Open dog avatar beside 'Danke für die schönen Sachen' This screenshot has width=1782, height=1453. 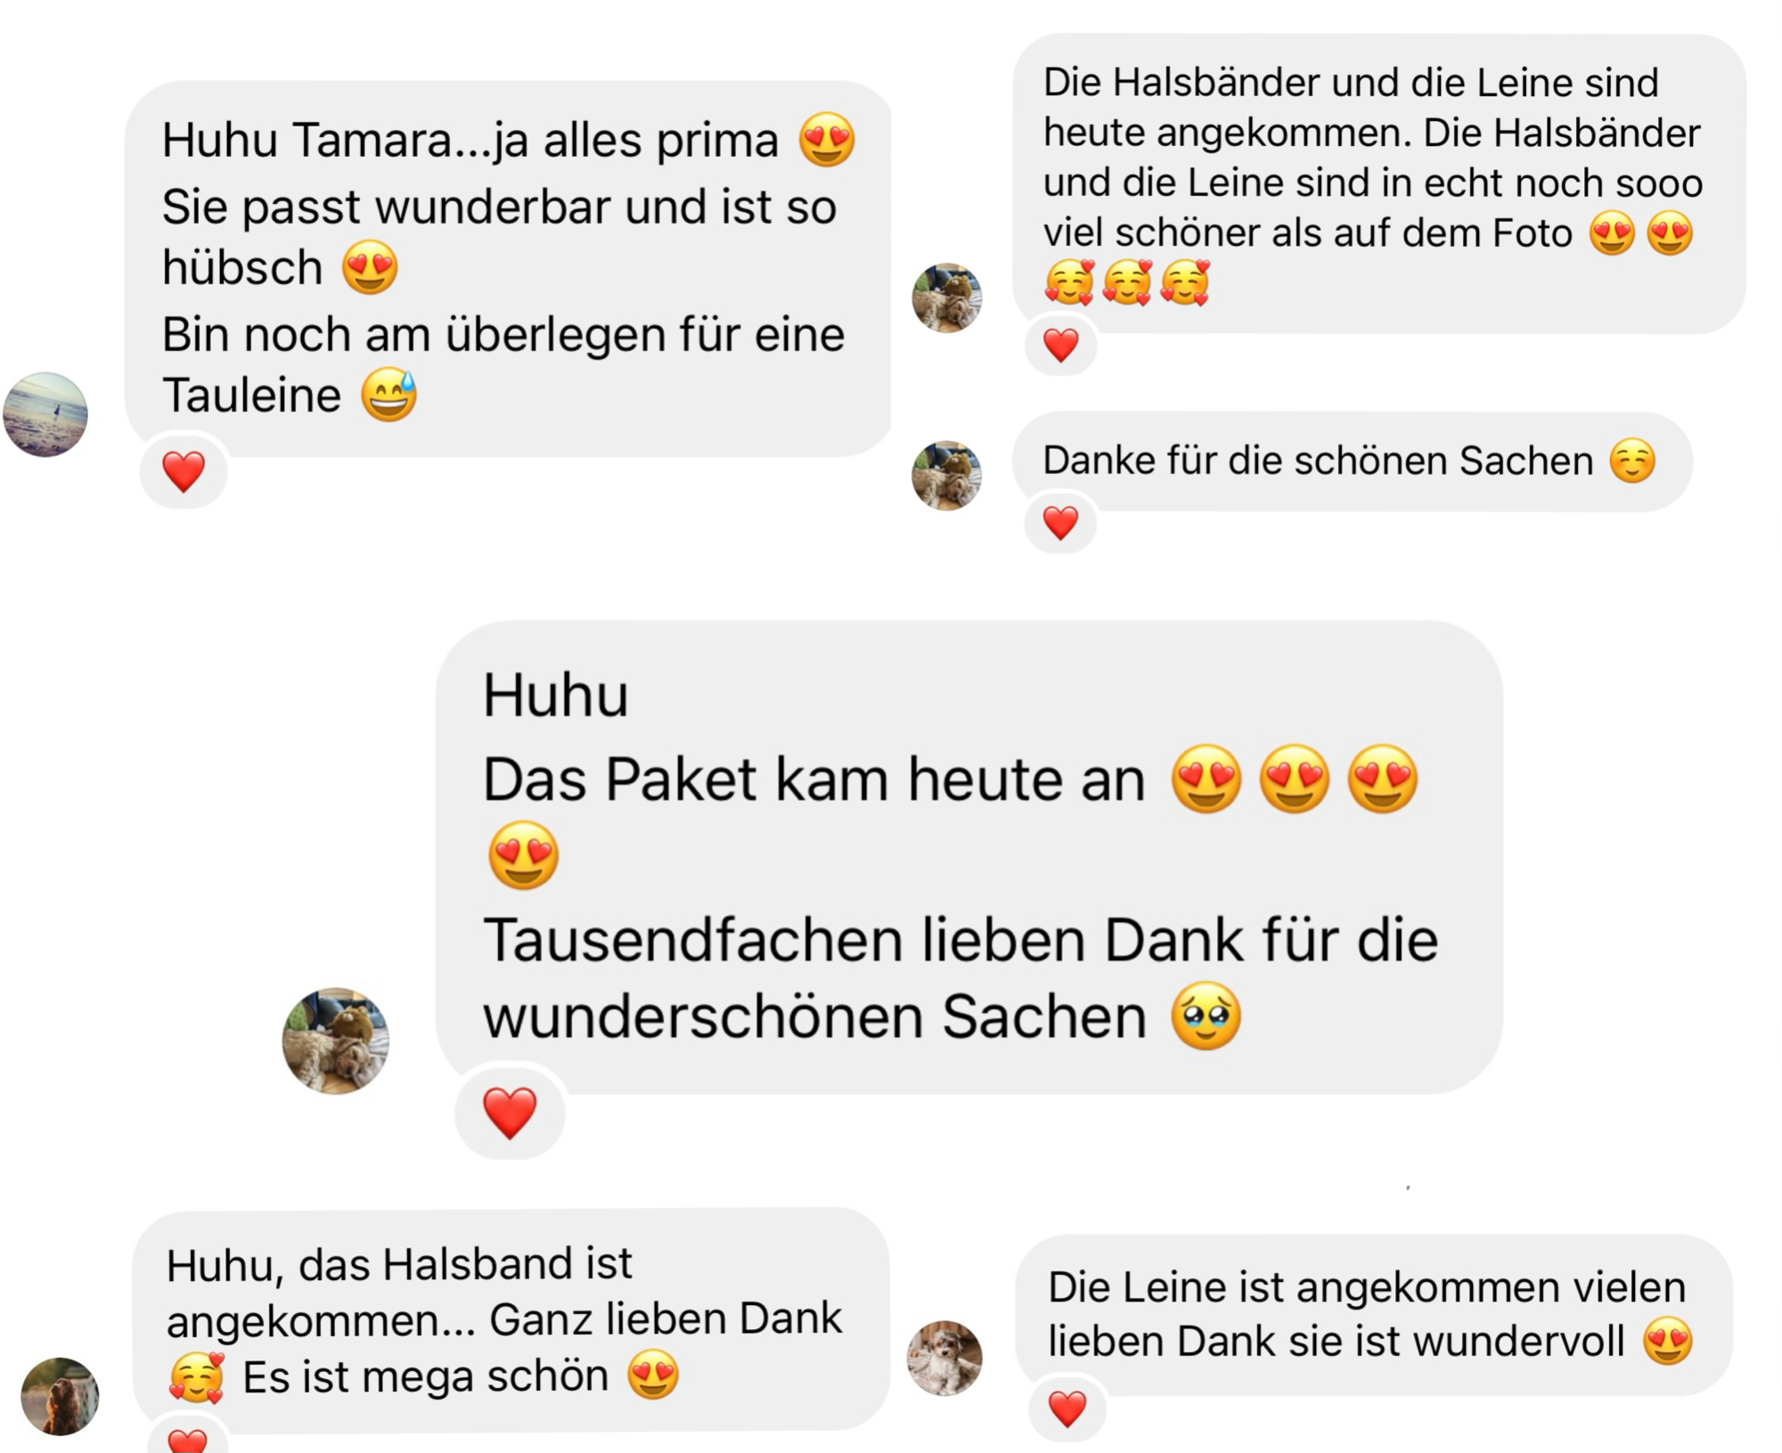click(946, 476)
